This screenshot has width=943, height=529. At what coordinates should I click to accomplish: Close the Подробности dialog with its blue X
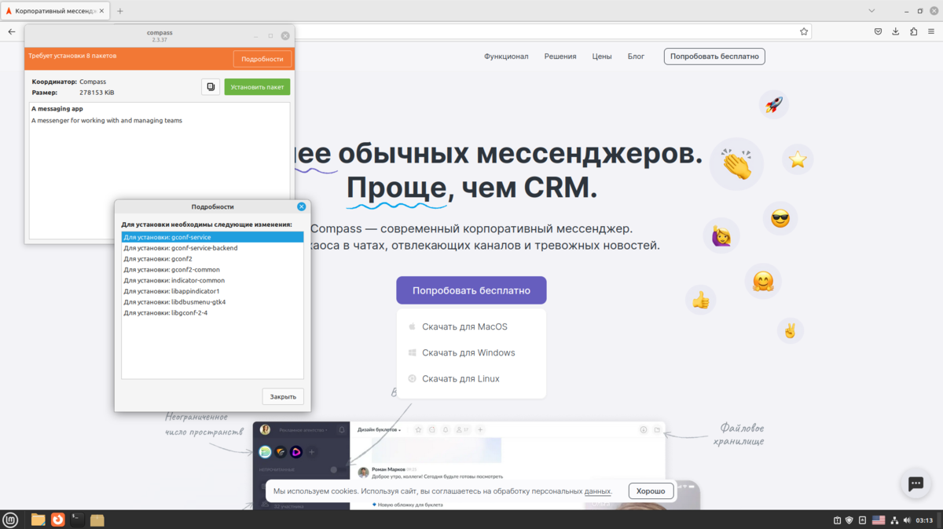(x=301, y=206)
